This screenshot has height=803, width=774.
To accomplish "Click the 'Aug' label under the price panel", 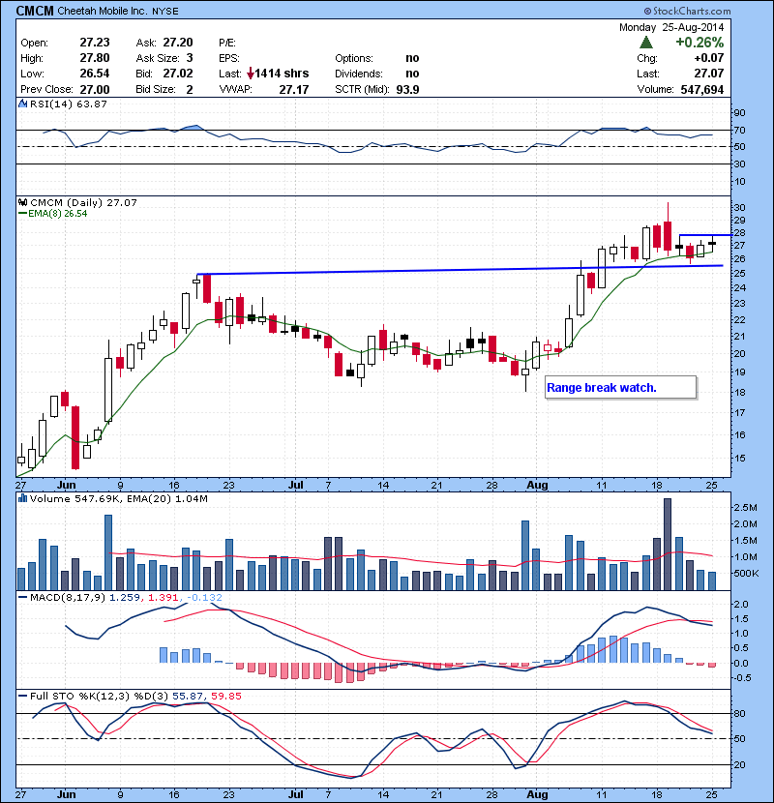I will [x=537, y=485].
